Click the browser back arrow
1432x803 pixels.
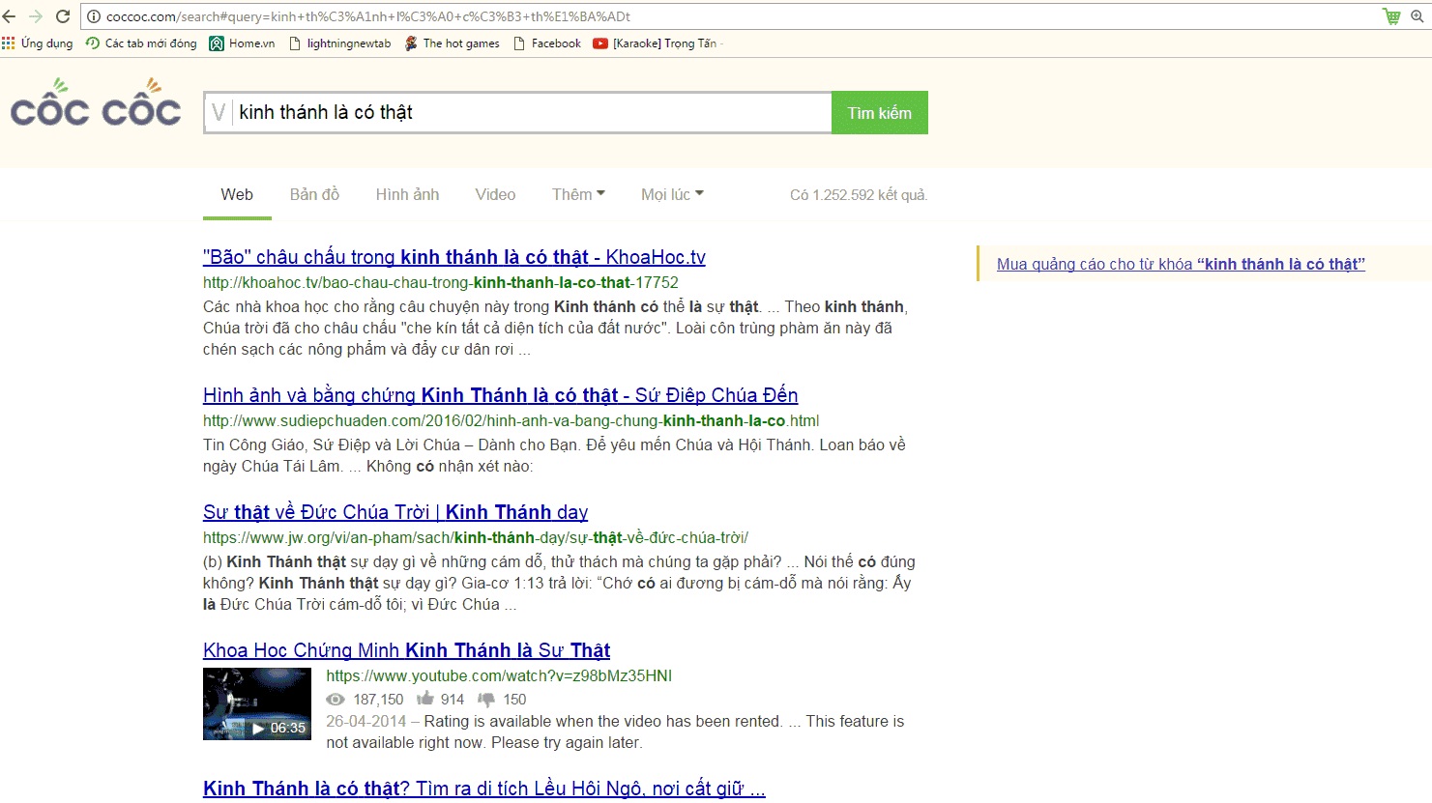point(10,16)
